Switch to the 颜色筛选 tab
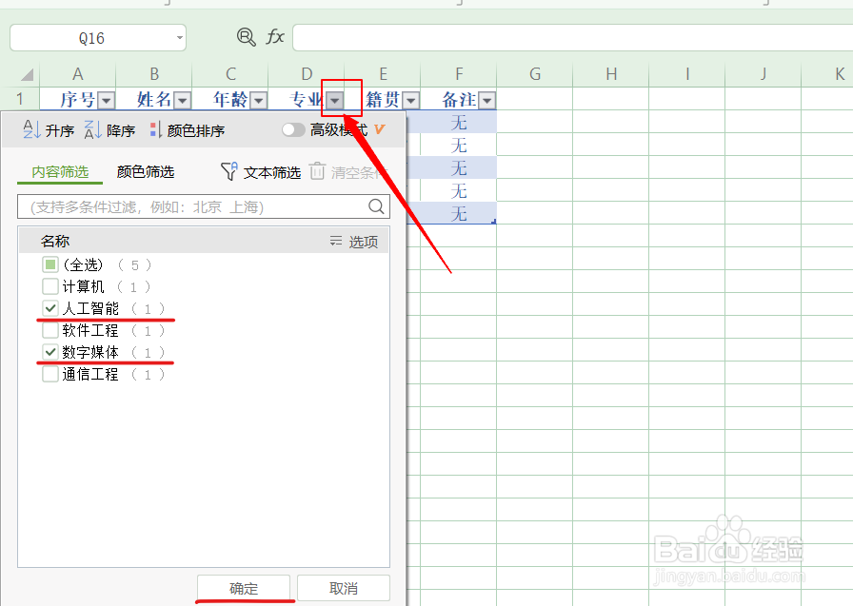 146,172
